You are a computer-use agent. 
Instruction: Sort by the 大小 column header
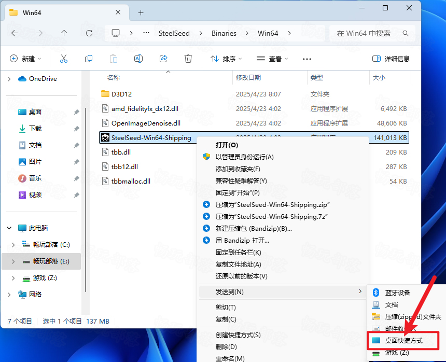[x=379, y=78]
